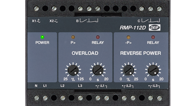Click the reverse power RELAY LED
The width and height of the screenshot is (196, 106).
click(x=153, y=37)
